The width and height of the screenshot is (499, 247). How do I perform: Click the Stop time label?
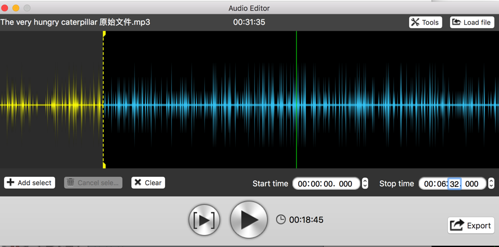tap(396, 184)
